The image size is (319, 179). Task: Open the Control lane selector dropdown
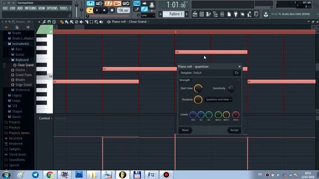click(45, 118)
